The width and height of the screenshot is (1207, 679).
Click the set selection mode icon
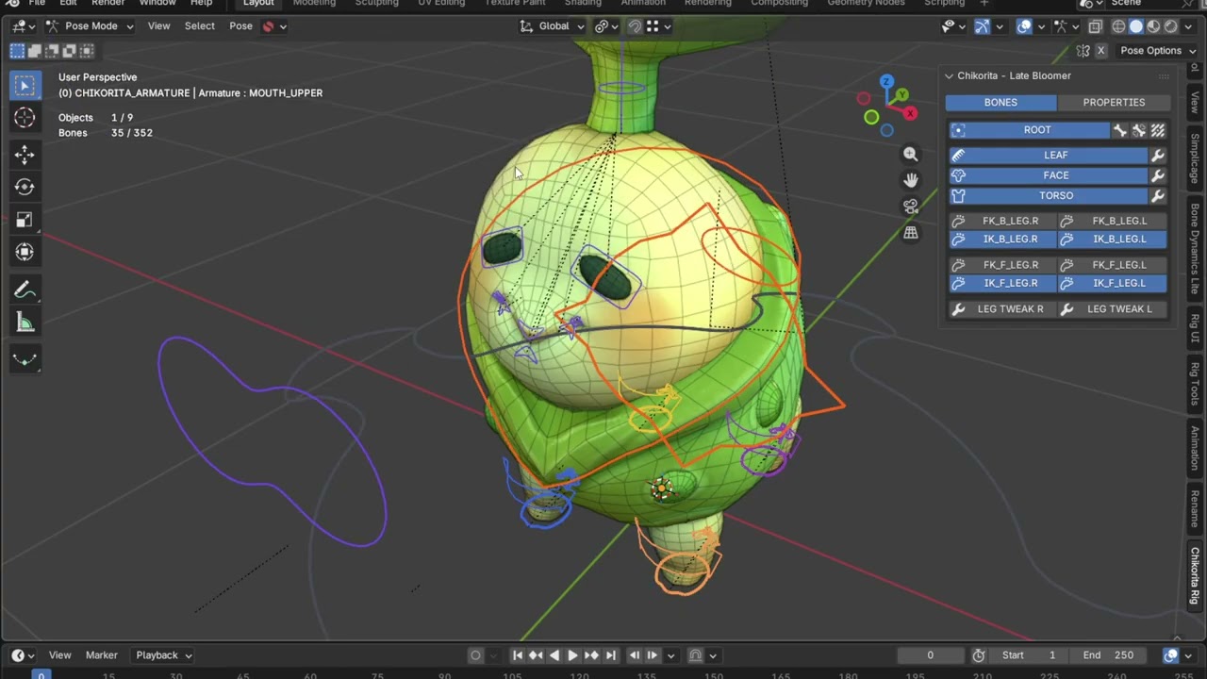(18, 51)
